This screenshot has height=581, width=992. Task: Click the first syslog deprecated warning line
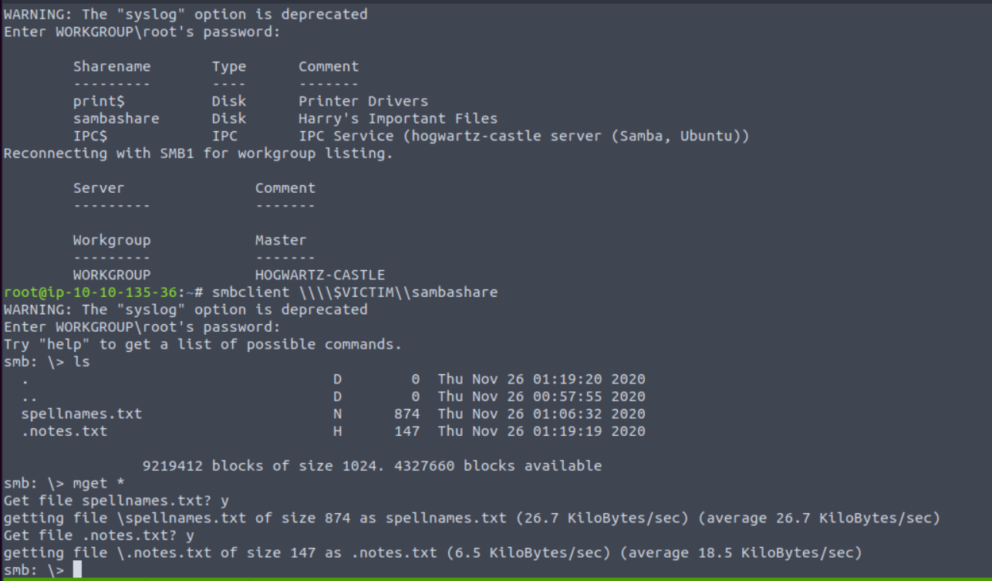[x=186, y=14]
